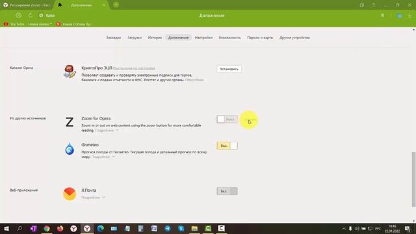This screenshot has width=416, height=234.
Task: Switch the РУС keyboard language indicator
Action: (x=378, y=229)
